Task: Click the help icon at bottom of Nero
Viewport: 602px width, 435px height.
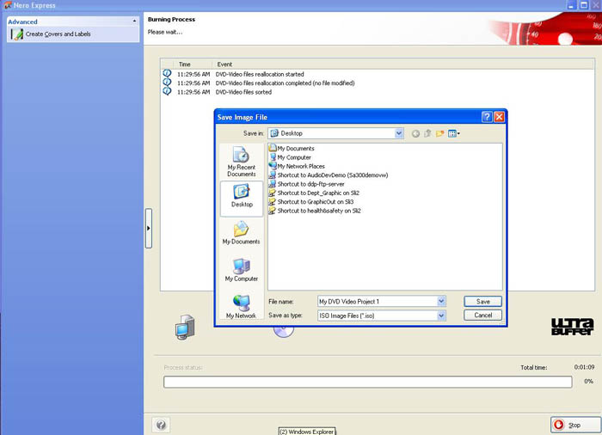Action: pos(162,425)
